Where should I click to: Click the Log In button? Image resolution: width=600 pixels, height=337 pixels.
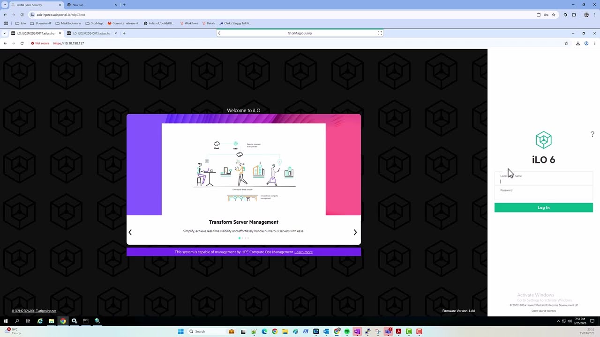[x=544, y=208]
